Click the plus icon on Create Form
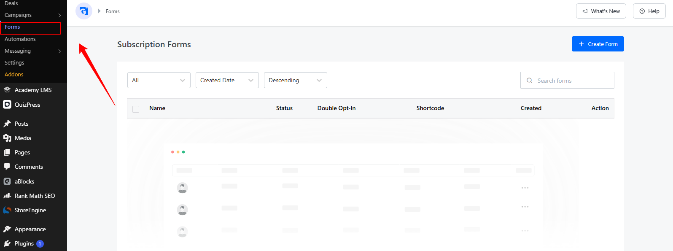Image resolution: width=673 pixels, height=251 pixels. tap(581, 44)
